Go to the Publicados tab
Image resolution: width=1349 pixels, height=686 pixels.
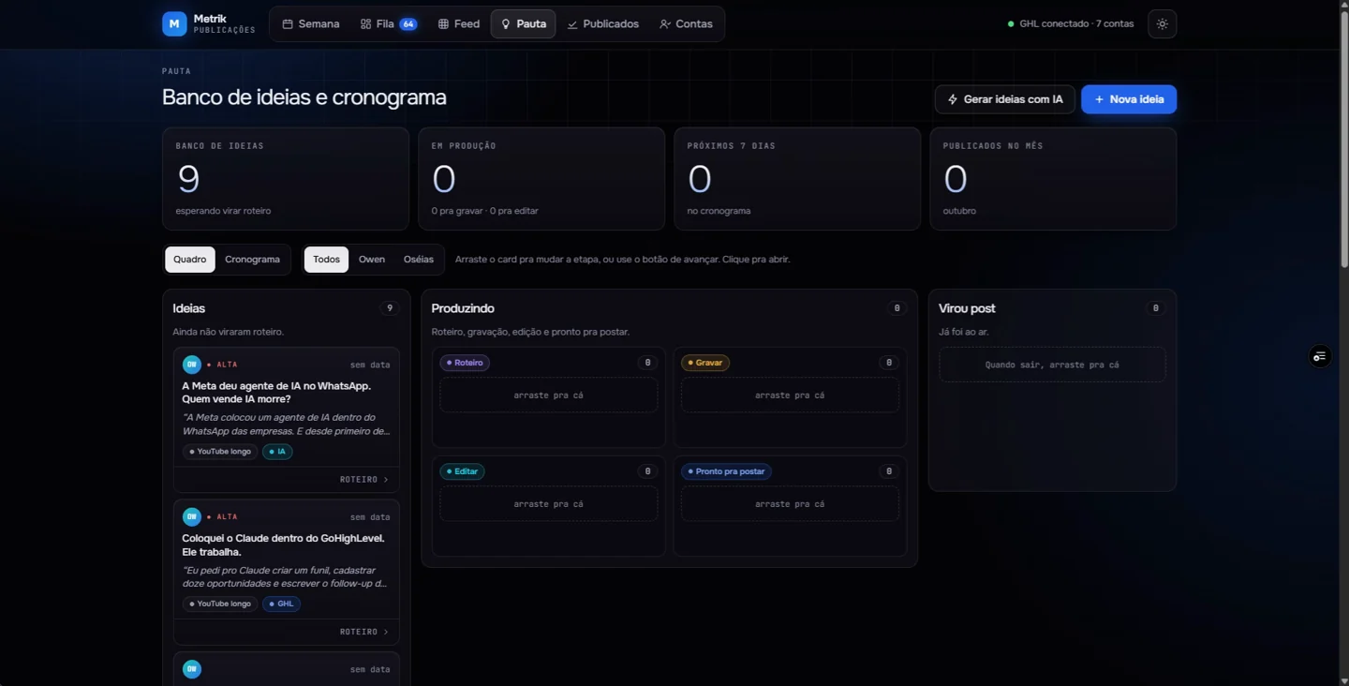(603, 24)
